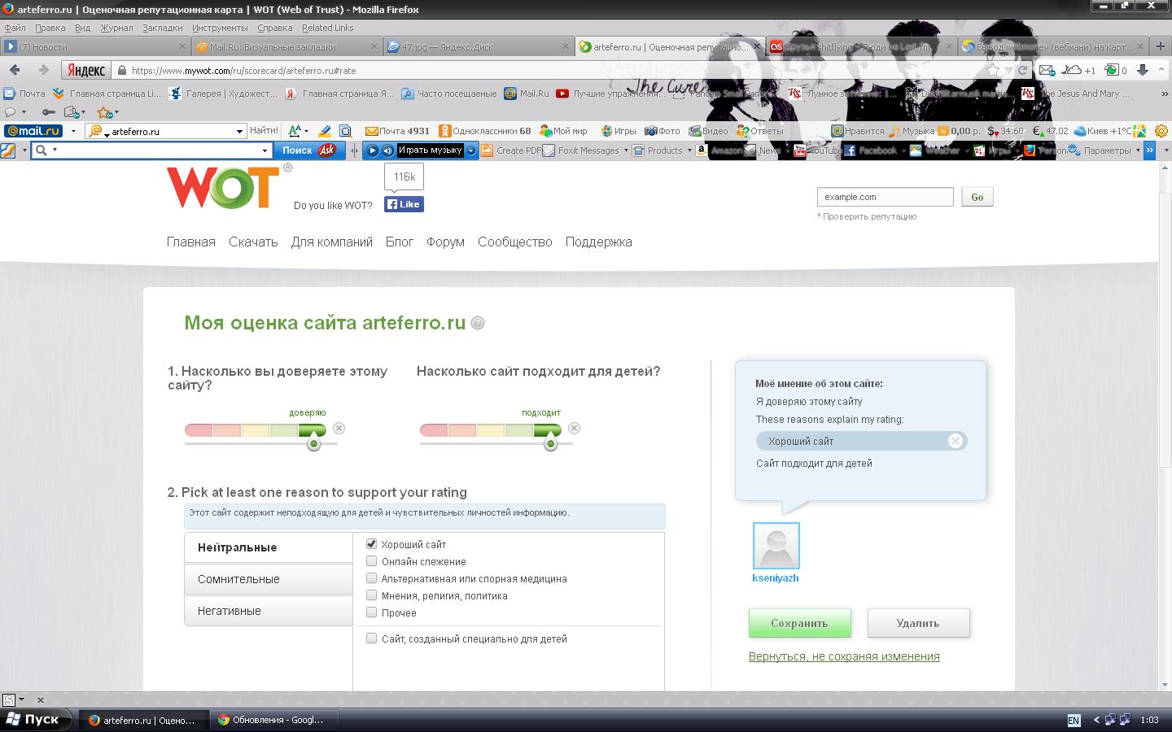1172x732 pixels.
Task: Open Почта 4931 in the Mail.Ru toolbar
Action: tap(397, 131)
